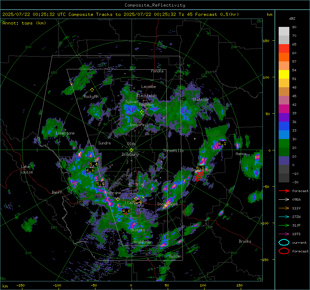Screen dimensions: 310x290
Task: Click the Olds town label
Action: [131, 144]
